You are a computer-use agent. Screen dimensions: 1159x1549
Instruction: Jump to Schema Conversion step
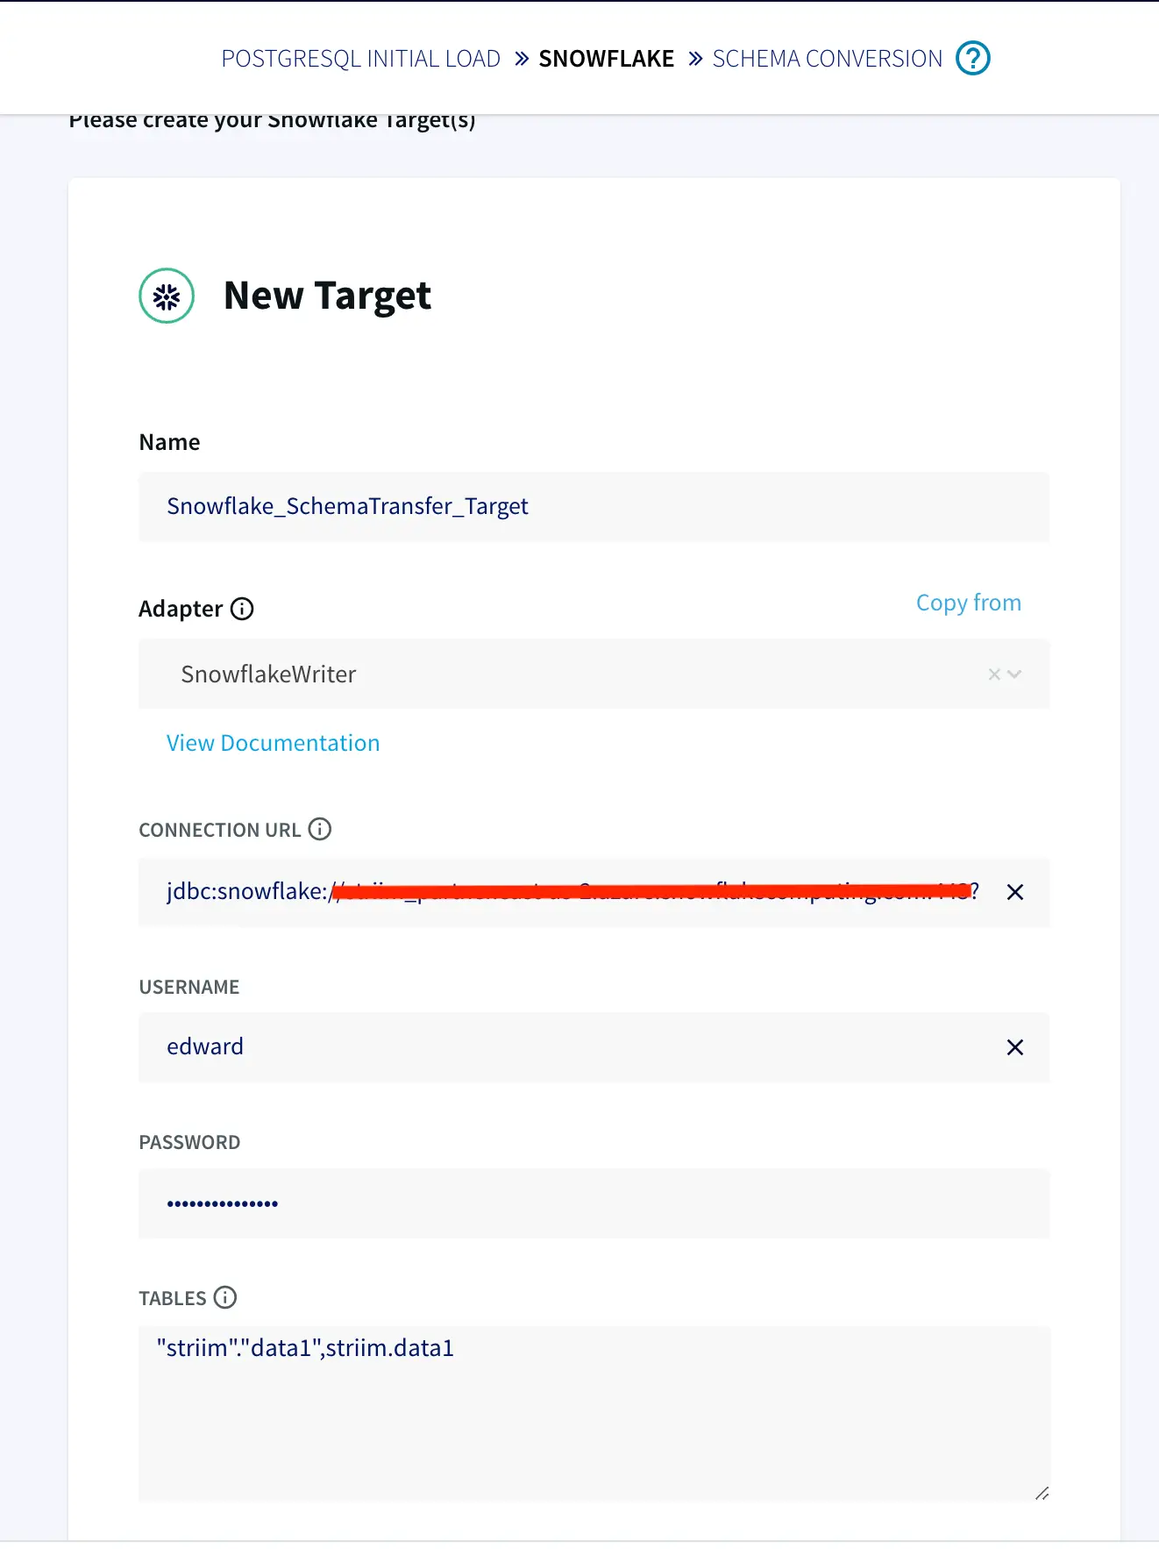(827, 59)
